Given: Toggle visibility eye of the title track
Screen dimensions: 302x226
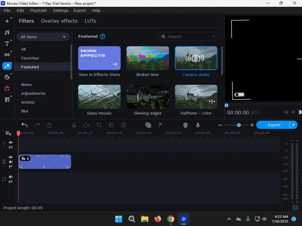Looking at the screenshot, I should 11,142.
